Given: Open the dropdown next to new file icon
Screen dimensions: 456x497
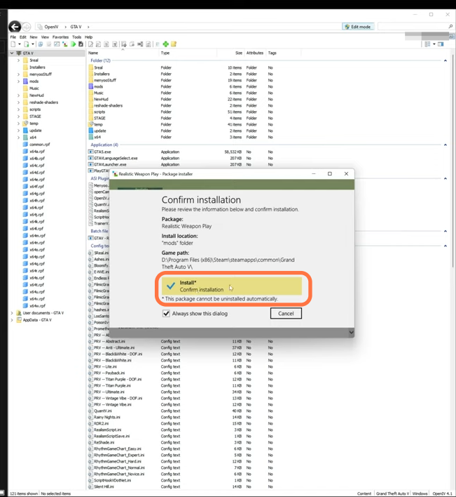Looking at the screenshot, I should pos(20,44).
